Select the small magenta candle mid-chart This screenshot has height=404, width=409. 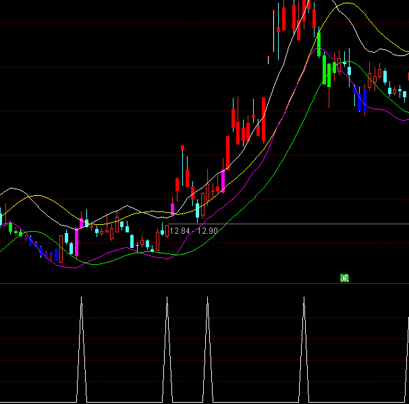tap(172, 209)
